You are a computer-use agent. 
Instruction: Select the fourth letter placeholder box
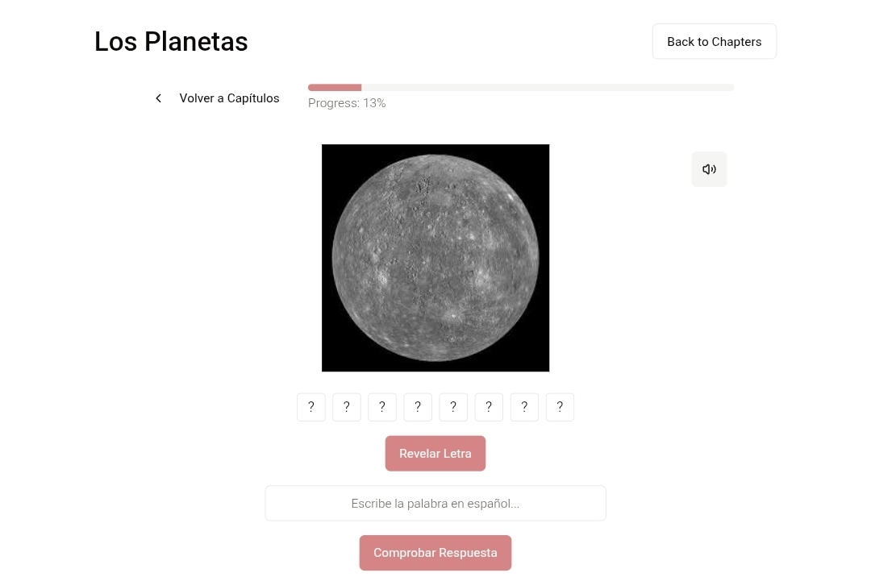418,407
